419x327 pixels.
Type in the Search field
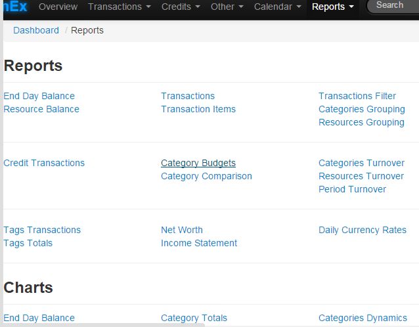[394, 5]
